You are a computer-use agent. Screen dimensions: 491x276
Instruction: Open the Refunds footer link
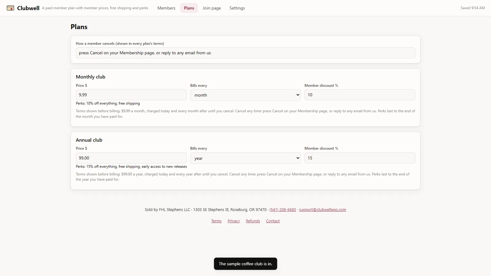[253, 221]
